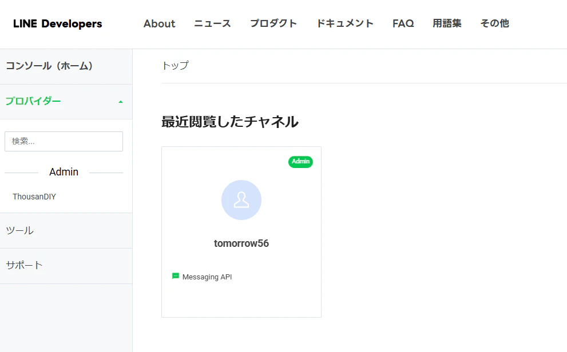
Task: Collapse the プロバイダー section arrow
Action: [x=121, y=102]
